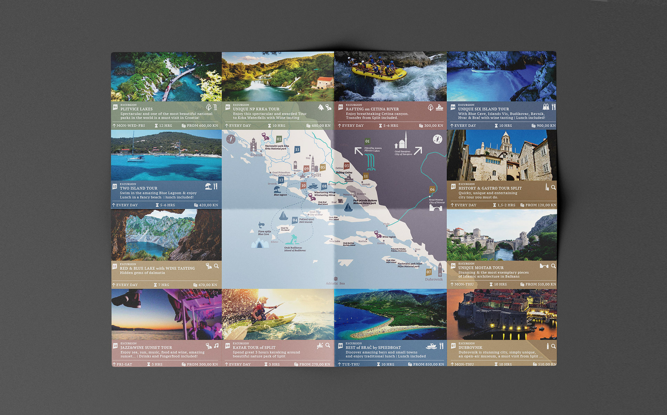Click the 'UNIQUE SIX ISLAND TOUR' title

coord(484,109)
